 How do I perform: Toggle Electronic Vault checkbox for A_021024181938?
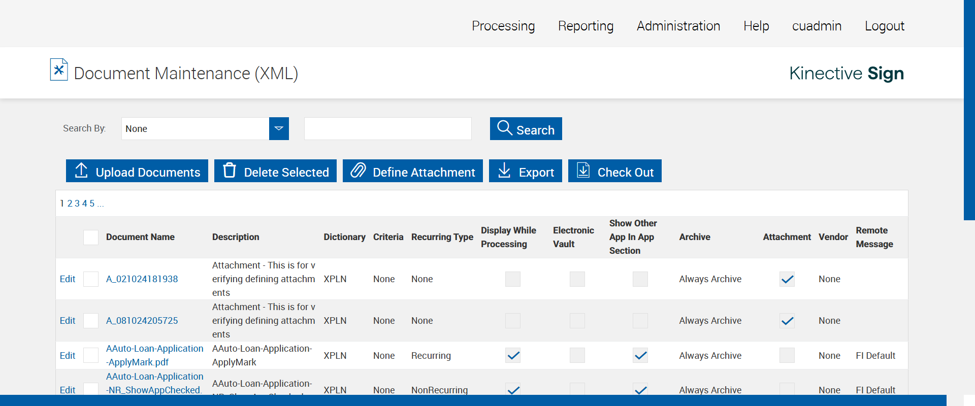tap(577, 279)
